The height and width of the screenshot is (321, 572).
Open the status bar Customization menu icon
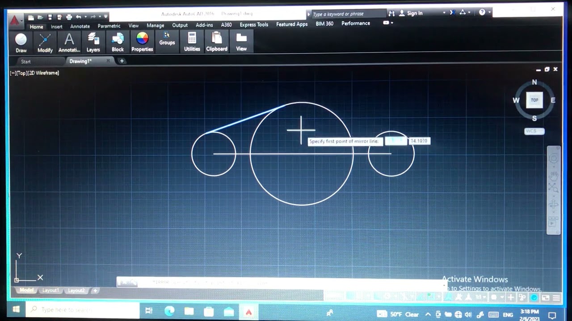pyautogui.click(x=556, y=297)
